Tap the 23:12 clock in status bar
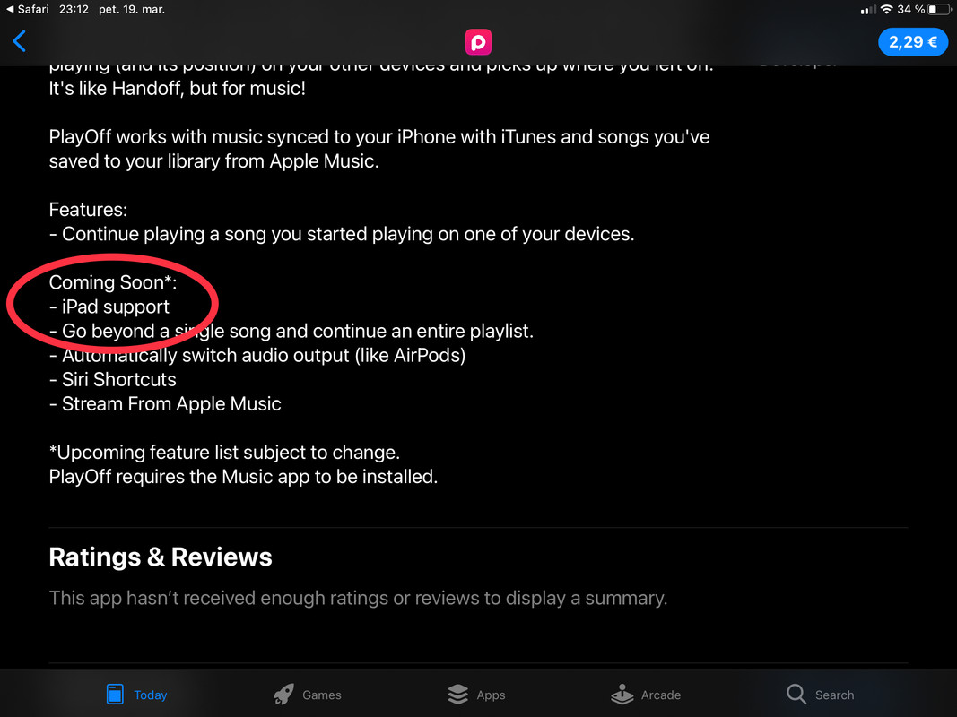 pos(74,9)
